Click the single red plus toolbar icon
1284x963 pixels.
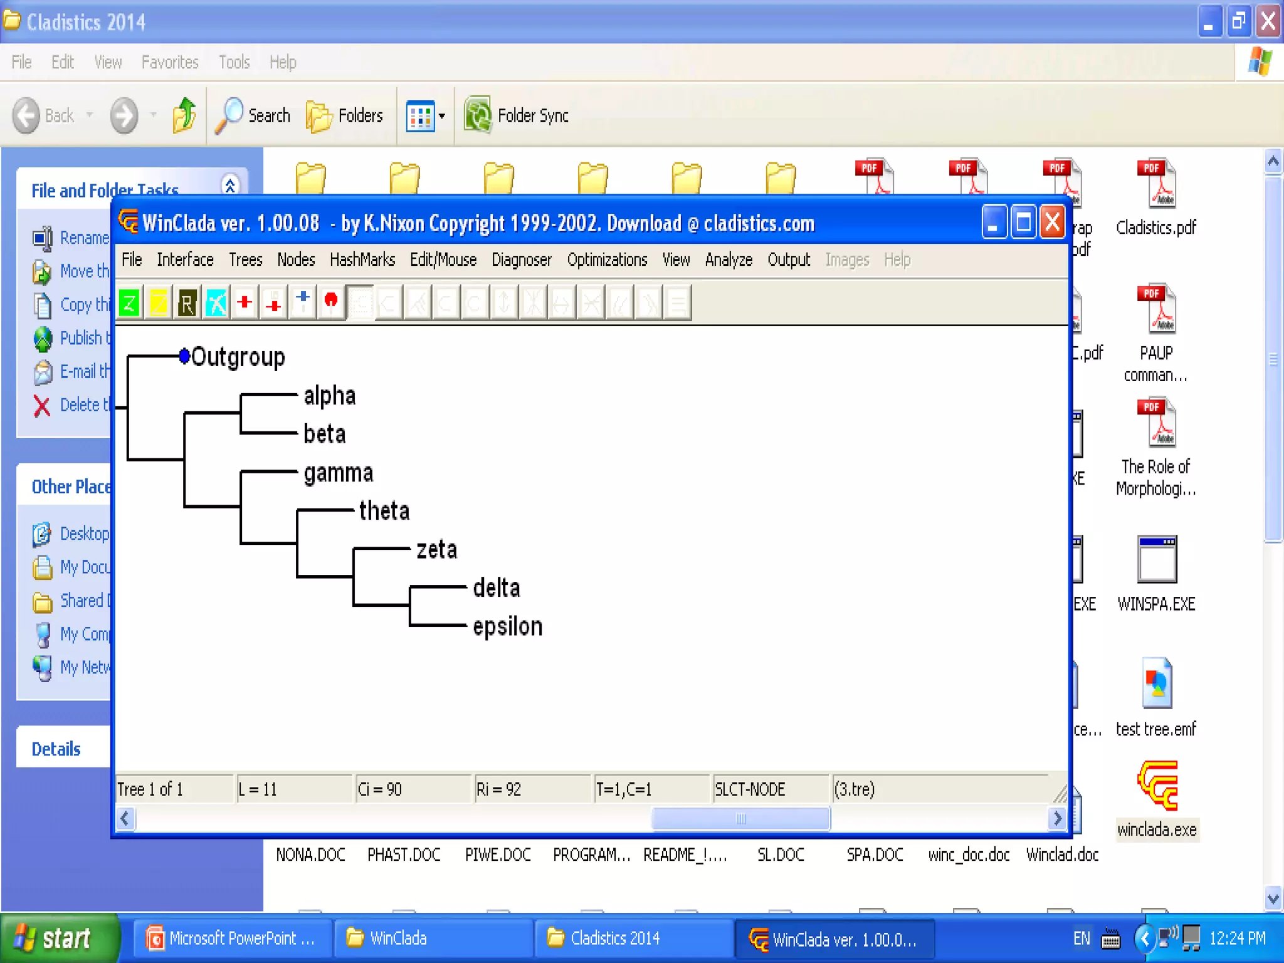(x=245, y=303)
